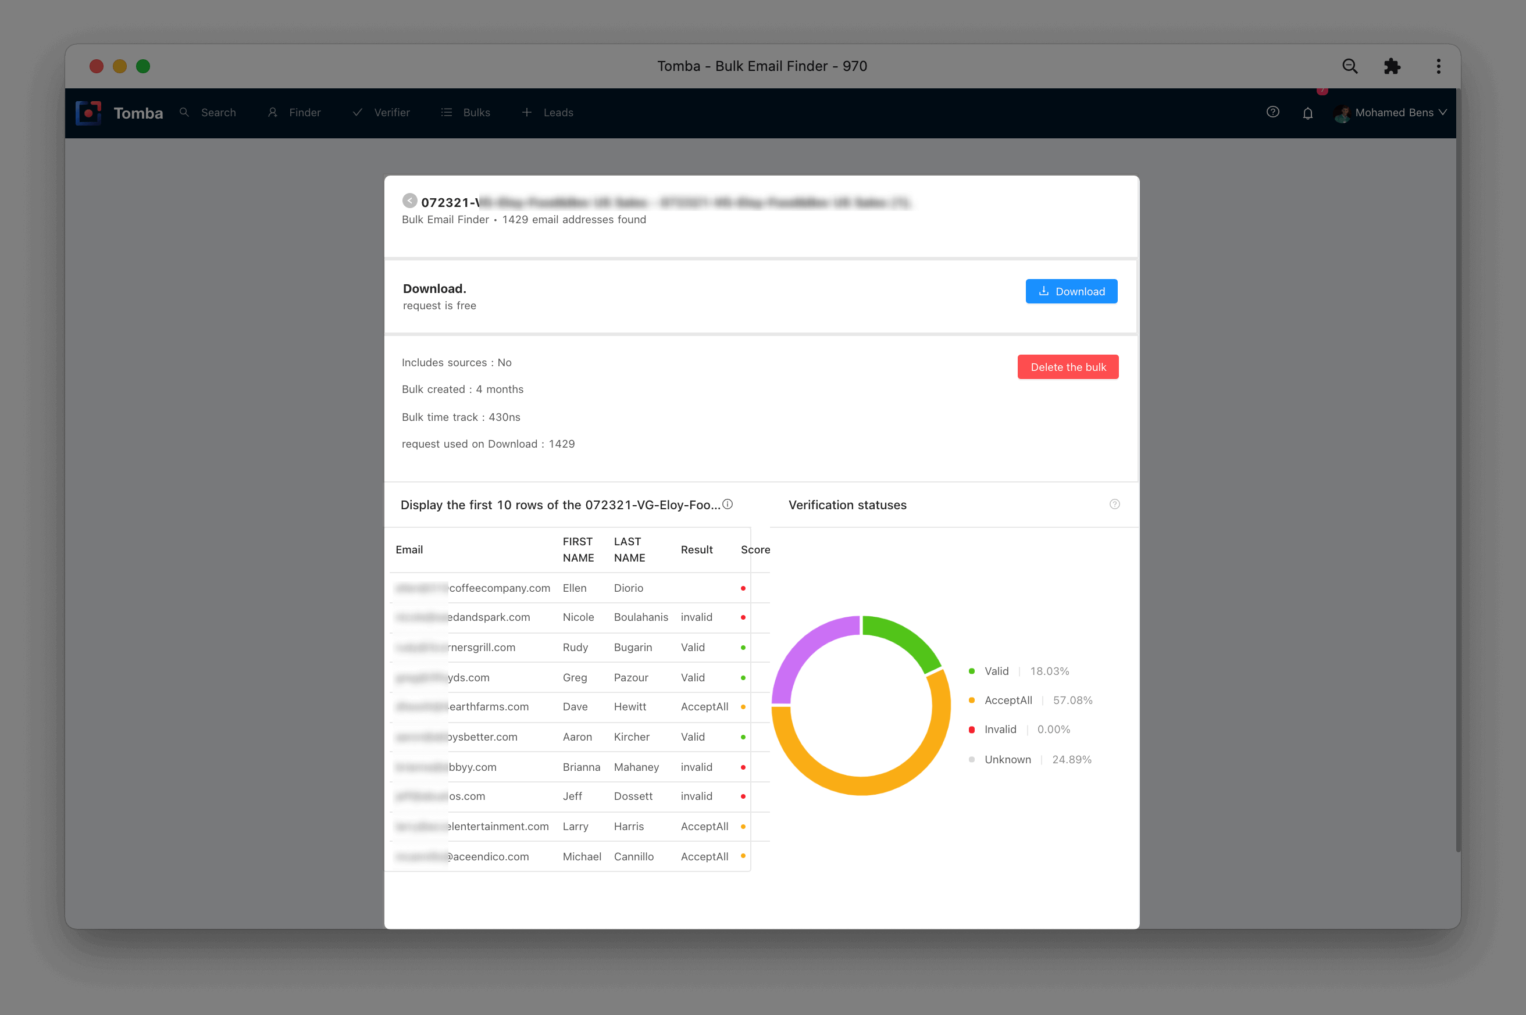Open the extensions puzzle icon
The height and width of the screenshot is (1015, 1526).
[1391, 66]
